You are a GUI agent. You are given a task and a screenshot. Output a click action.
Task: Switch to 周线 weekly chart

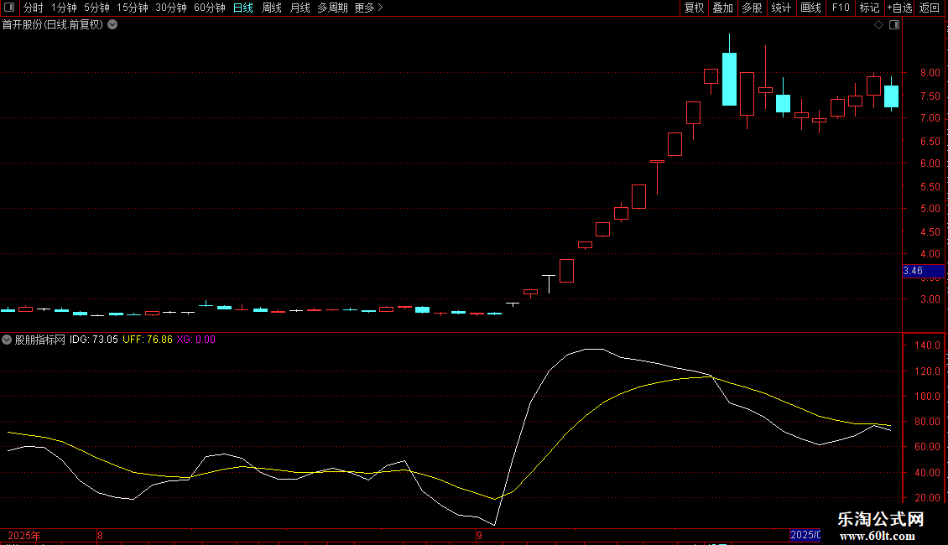click(x=272, y=8)
